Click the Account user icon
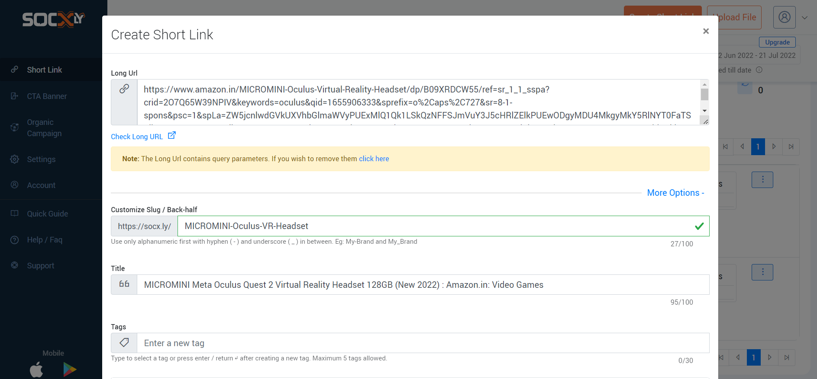The height and width of the screenshot is (379, 817). 15,185
